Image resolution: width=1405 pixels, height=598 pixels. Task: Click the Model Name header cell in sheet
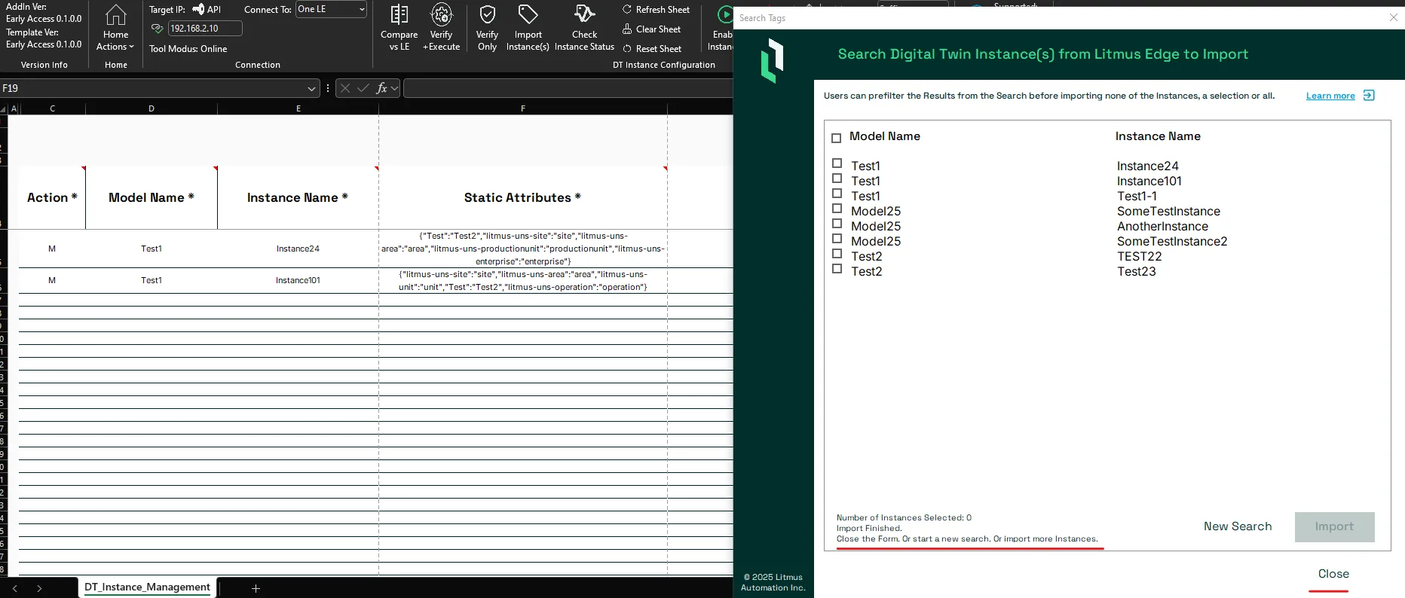pos(152,197)
